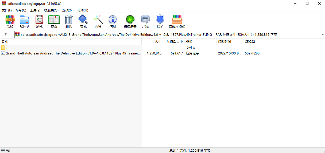Click the 2022/10/30 modified date cell
Screen dimensions: 325x153
coord(230,53)
